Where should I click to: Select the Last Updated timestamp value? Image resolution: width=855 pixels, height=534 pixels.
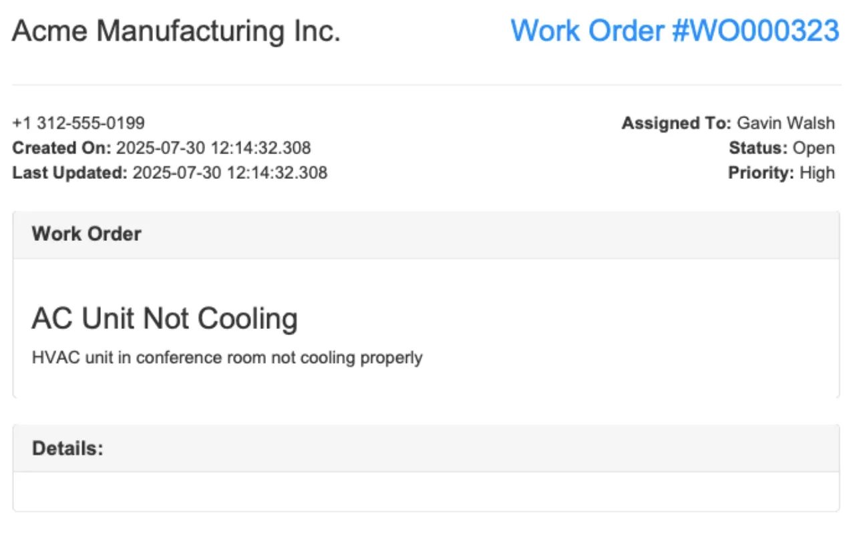[x=230, y=173]
